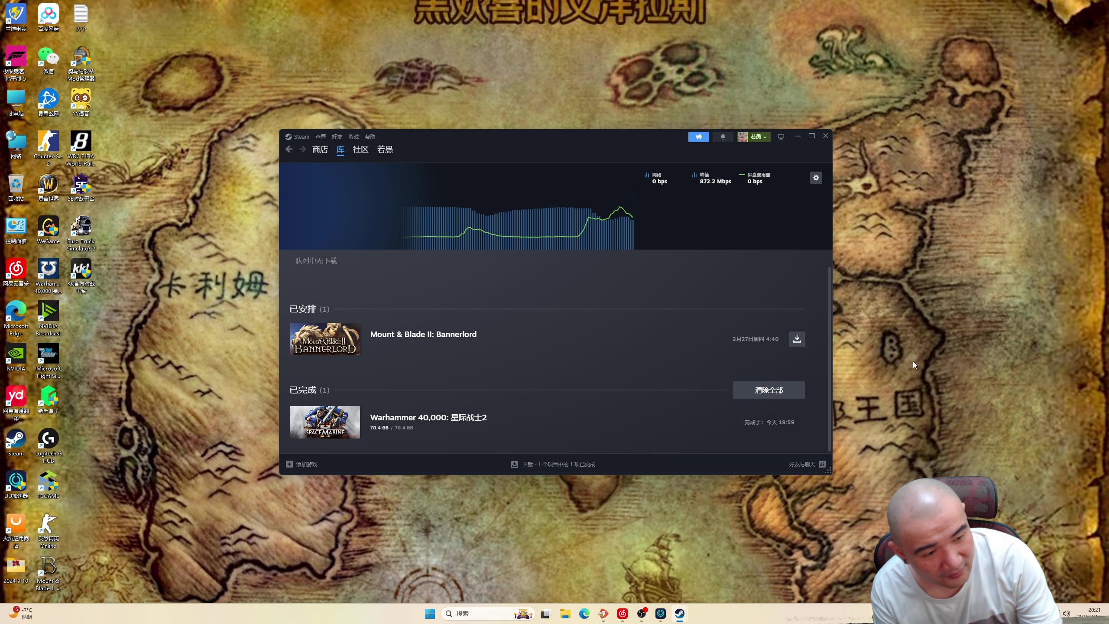Click the 2月27日周四 4:40 schedule time

click(756, 339)
